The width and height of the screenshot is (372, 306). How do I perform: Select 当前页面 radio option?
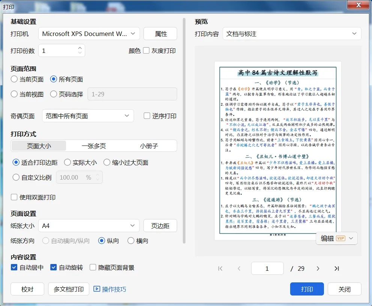coord(14,79)
